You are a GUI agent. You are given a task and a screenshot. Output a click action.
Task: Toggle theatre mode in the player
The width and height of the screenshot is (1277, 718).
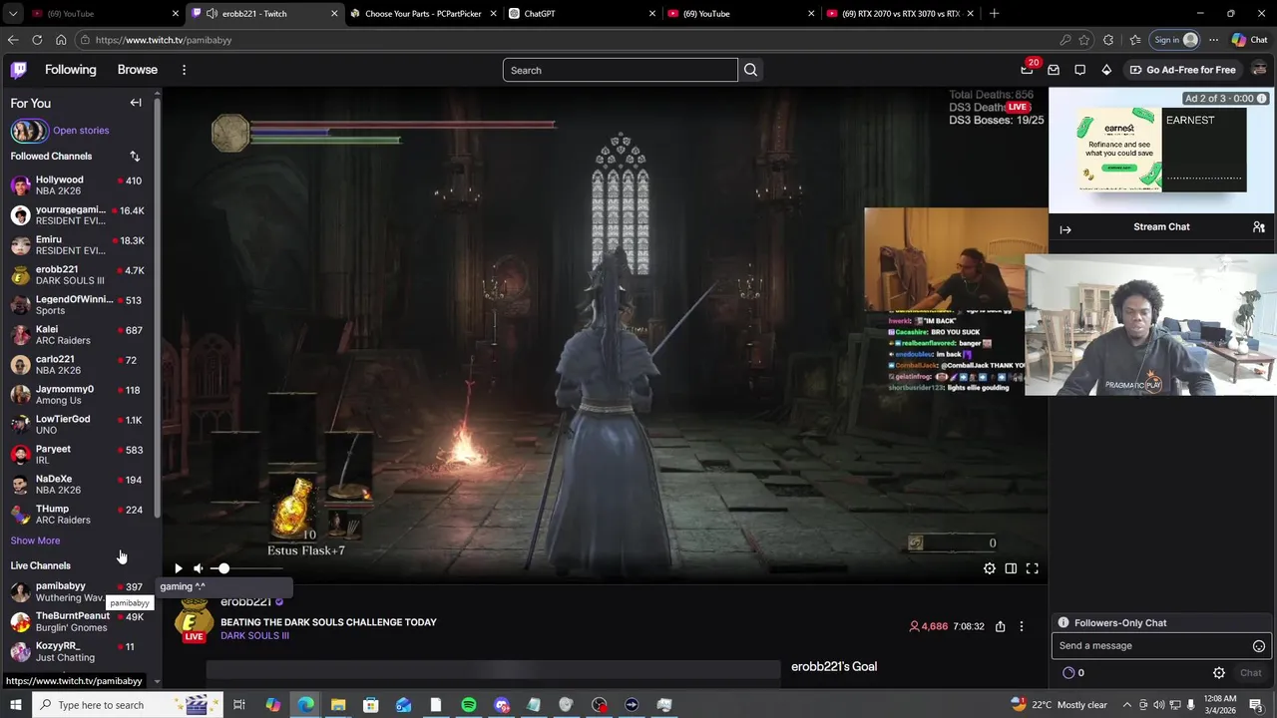[x=1011, y=568]
